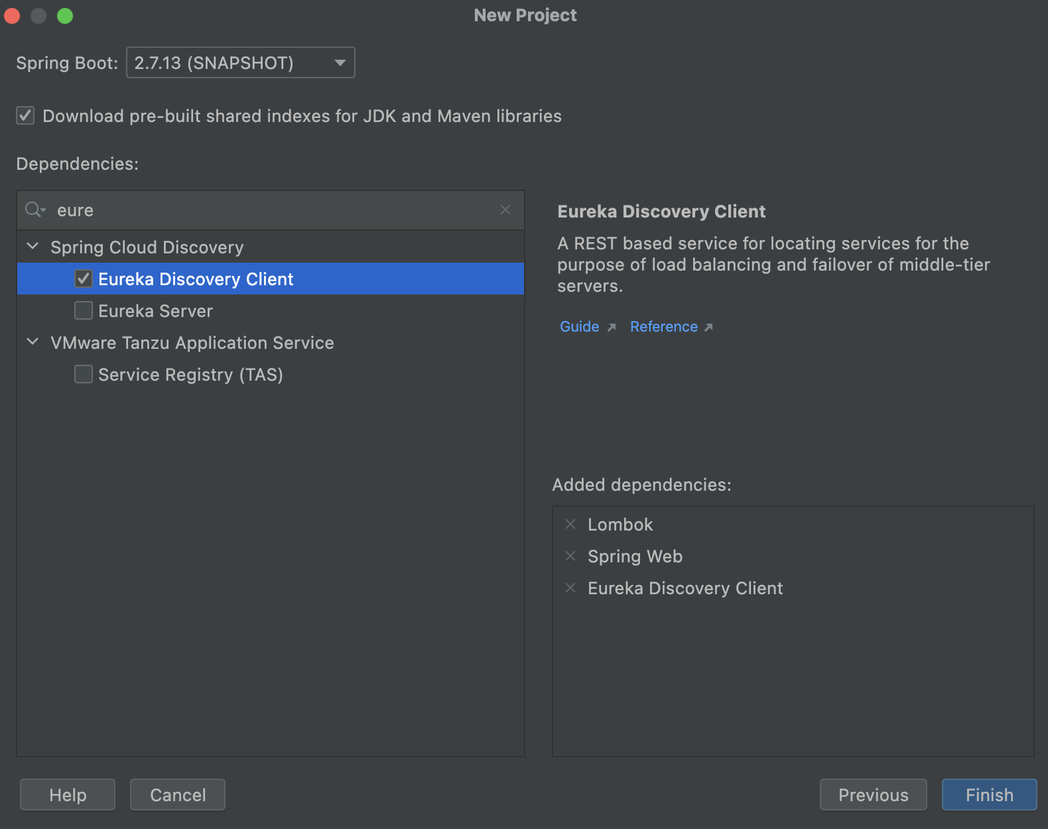Collapse the Spring Cloud Discovery group
Viewport: 1048px width, 829px height.
pos(33,246)
